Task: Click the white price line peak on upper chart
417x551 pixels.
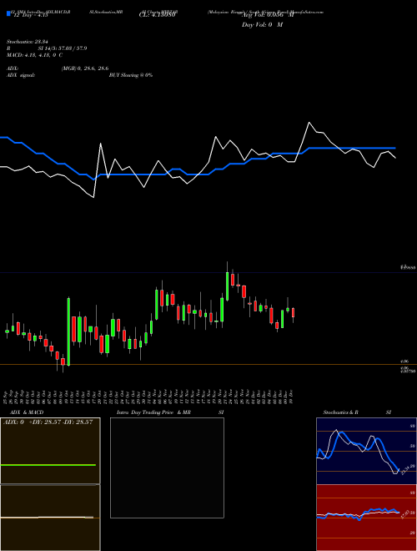Action: click(309, 123)
